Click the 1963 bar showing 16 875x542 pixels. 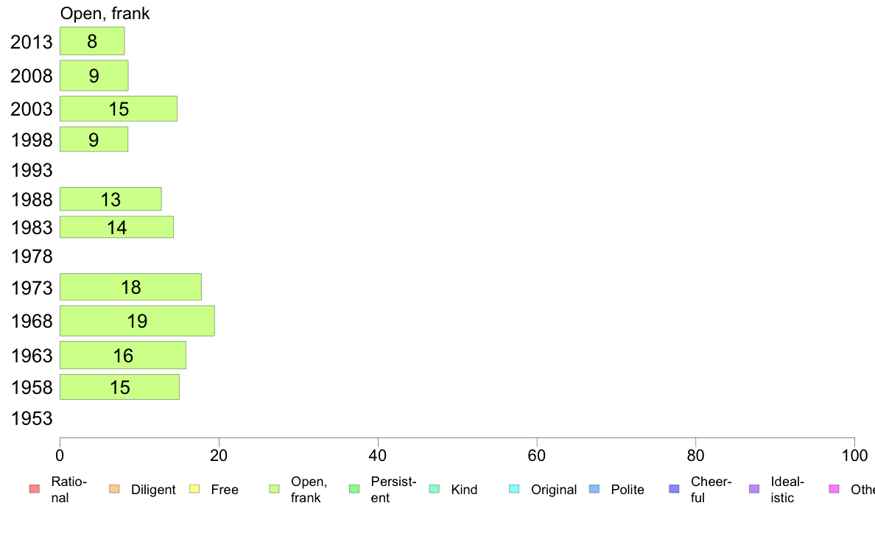pos(123,355)
